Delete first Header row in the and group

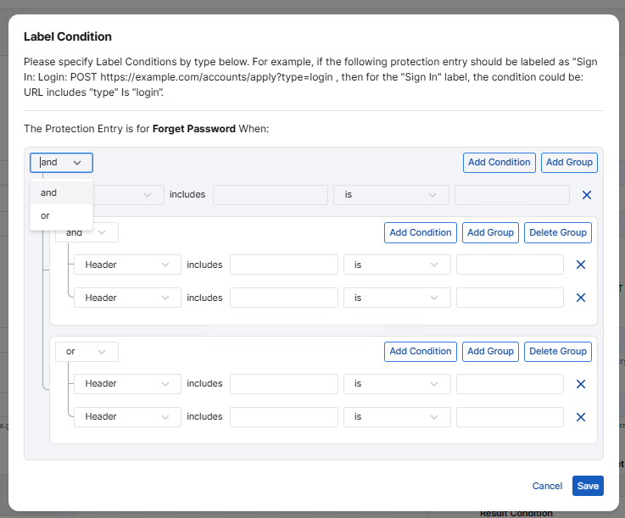click(x=581, y=265)
